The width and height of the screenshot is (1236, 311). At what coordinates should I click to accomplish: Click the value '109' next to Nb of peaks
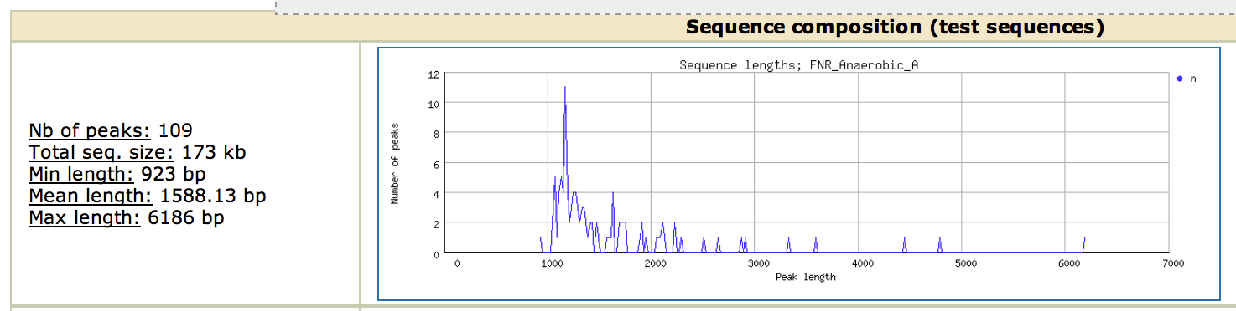(175, 130)
